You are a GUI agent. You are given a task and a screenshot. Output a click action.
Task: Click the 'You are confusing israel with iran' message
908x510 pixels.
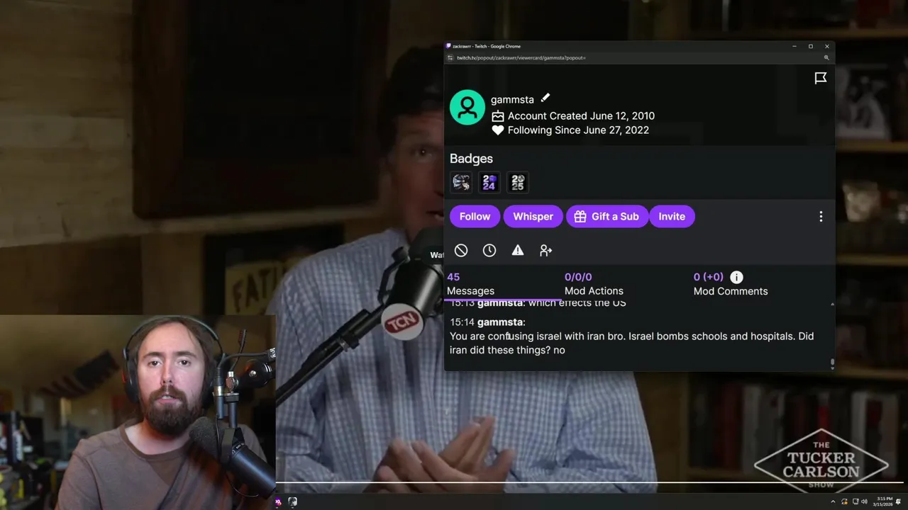tap(631, 343)
